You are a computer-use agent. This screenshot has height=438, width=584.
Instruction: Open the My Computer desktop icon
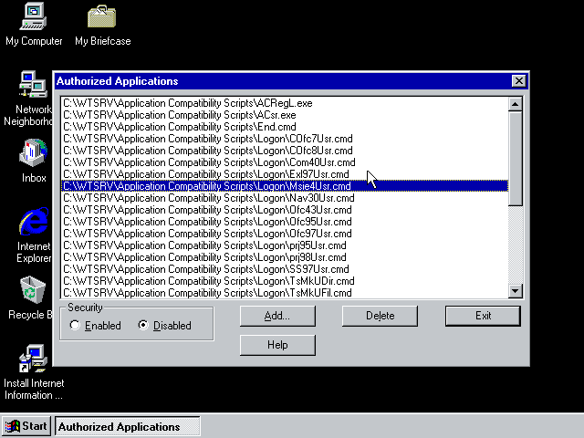(34, 17)
